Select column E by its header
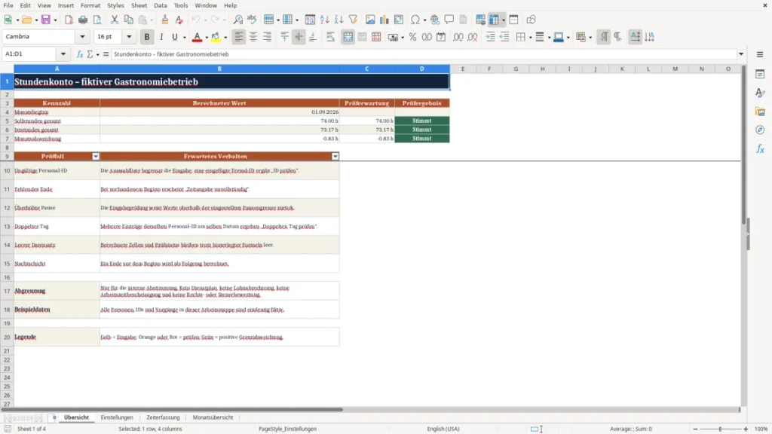The image size is (772, 434). pos(463,69)
